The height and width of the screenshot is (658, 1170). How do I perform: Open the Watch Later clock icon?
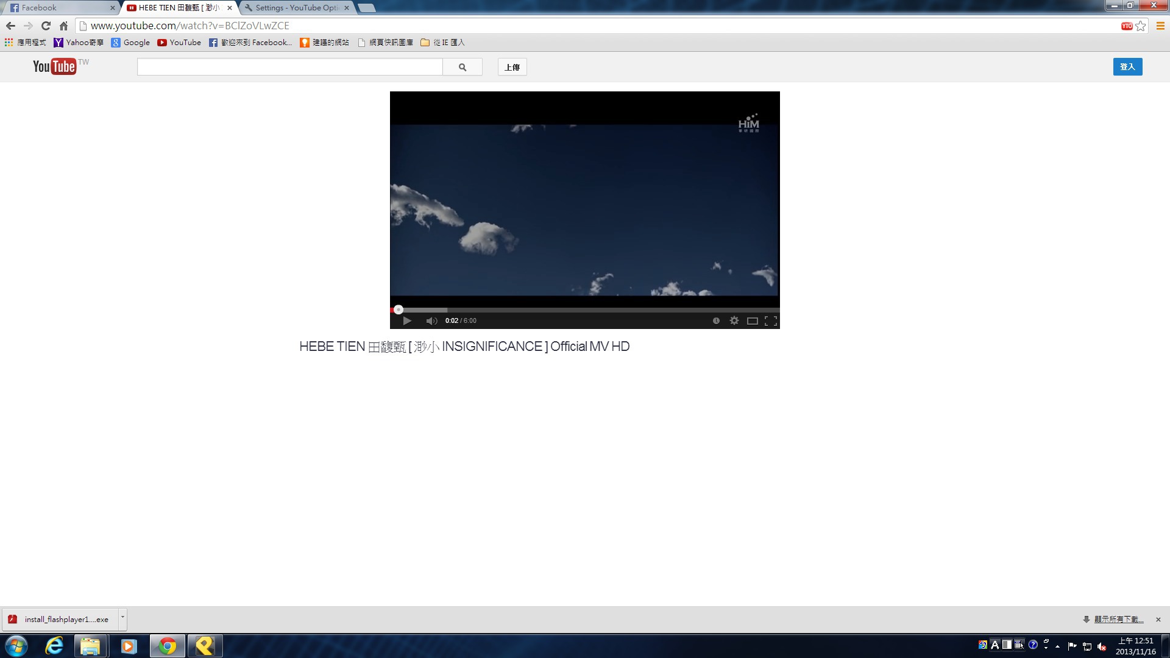[716, 320]
